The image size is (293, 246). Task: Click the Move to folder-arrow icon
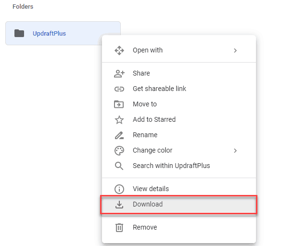tap(119, 104)
